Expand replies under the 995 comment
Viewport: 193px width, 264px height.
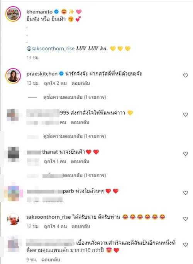pos(74,136)
